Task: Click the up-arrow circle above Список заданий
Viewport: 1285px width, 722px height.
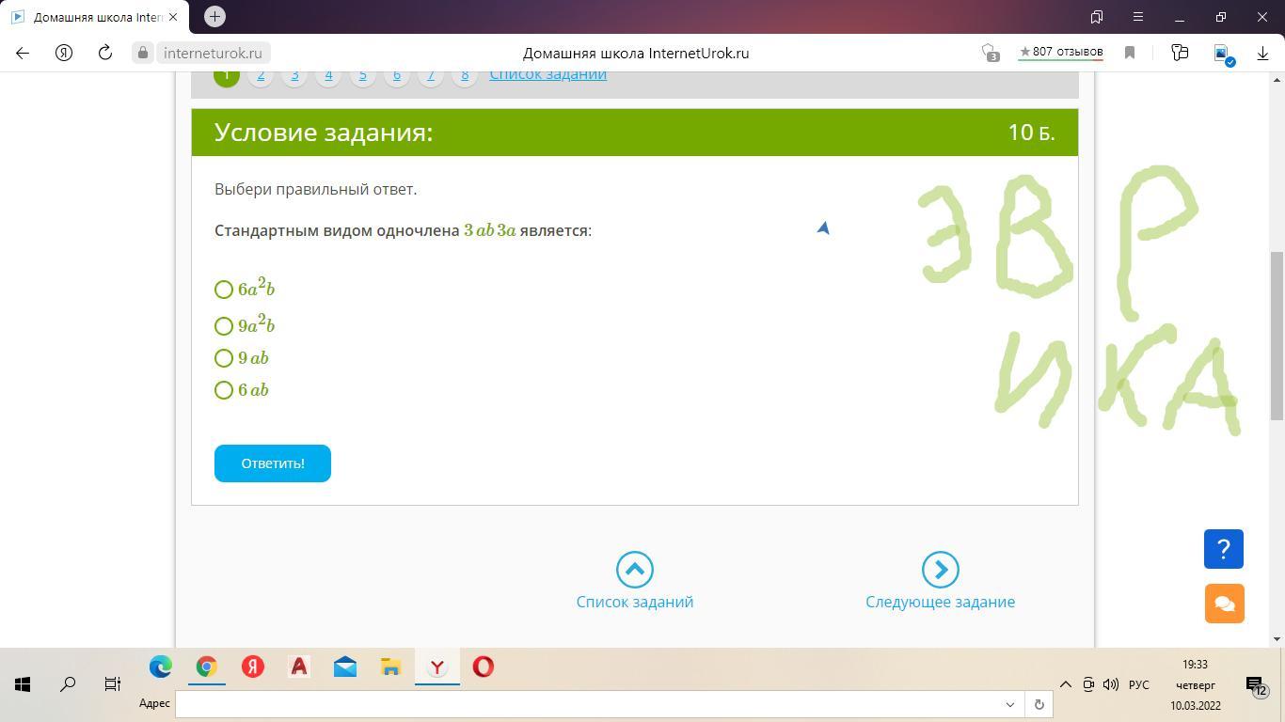Action: click(x=635, y=570)
